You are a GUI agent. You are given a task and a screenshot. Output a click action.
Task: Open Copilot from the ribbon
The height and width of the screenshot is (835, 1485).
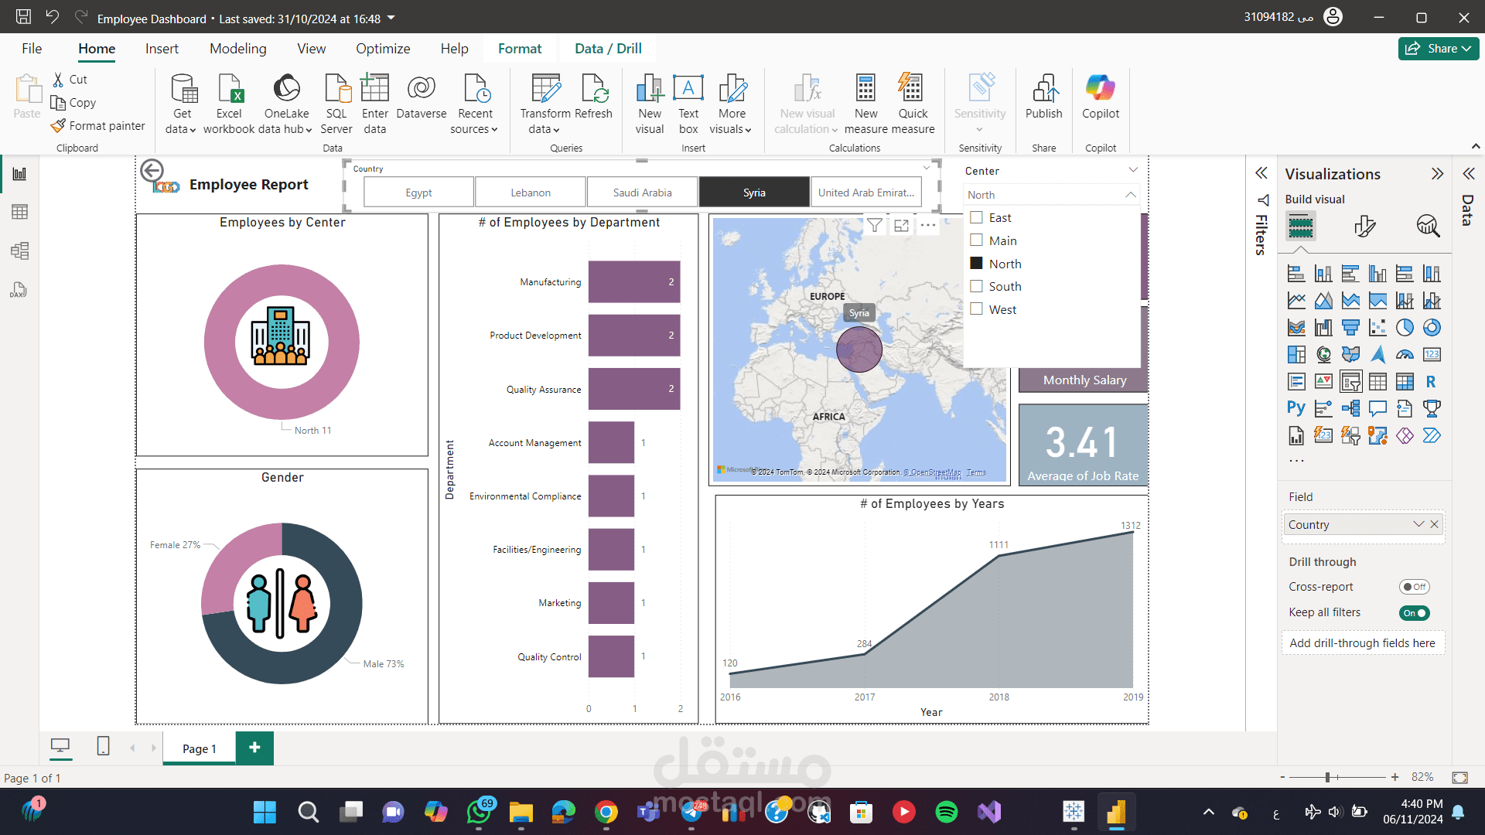[x=1100, y=90]
